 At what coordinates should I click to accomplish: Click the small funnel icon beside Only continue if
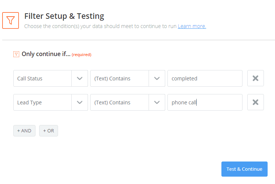click(x=16, y=54)
